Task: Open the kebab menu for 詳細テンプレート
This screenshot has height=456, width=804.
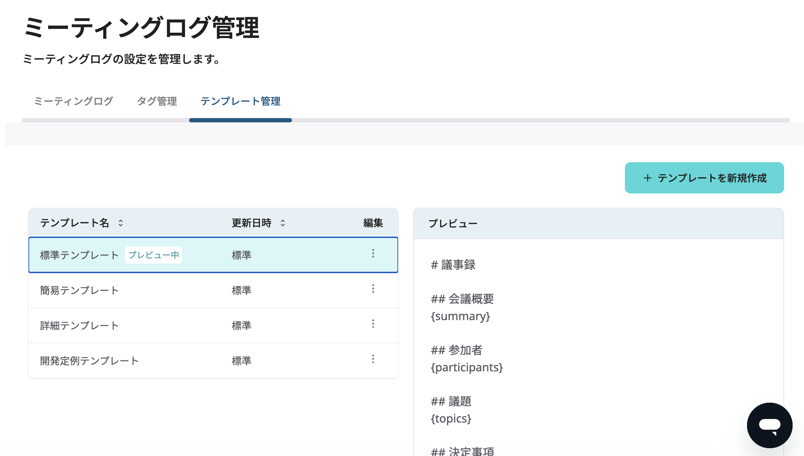Action: pyautogui.click(x=373, y=324)
